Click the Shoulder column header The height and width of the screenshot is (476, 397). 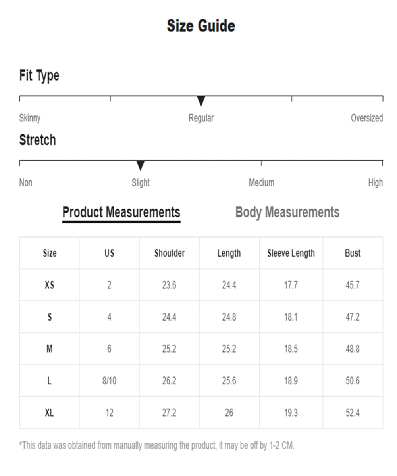[x=170, y=253]
